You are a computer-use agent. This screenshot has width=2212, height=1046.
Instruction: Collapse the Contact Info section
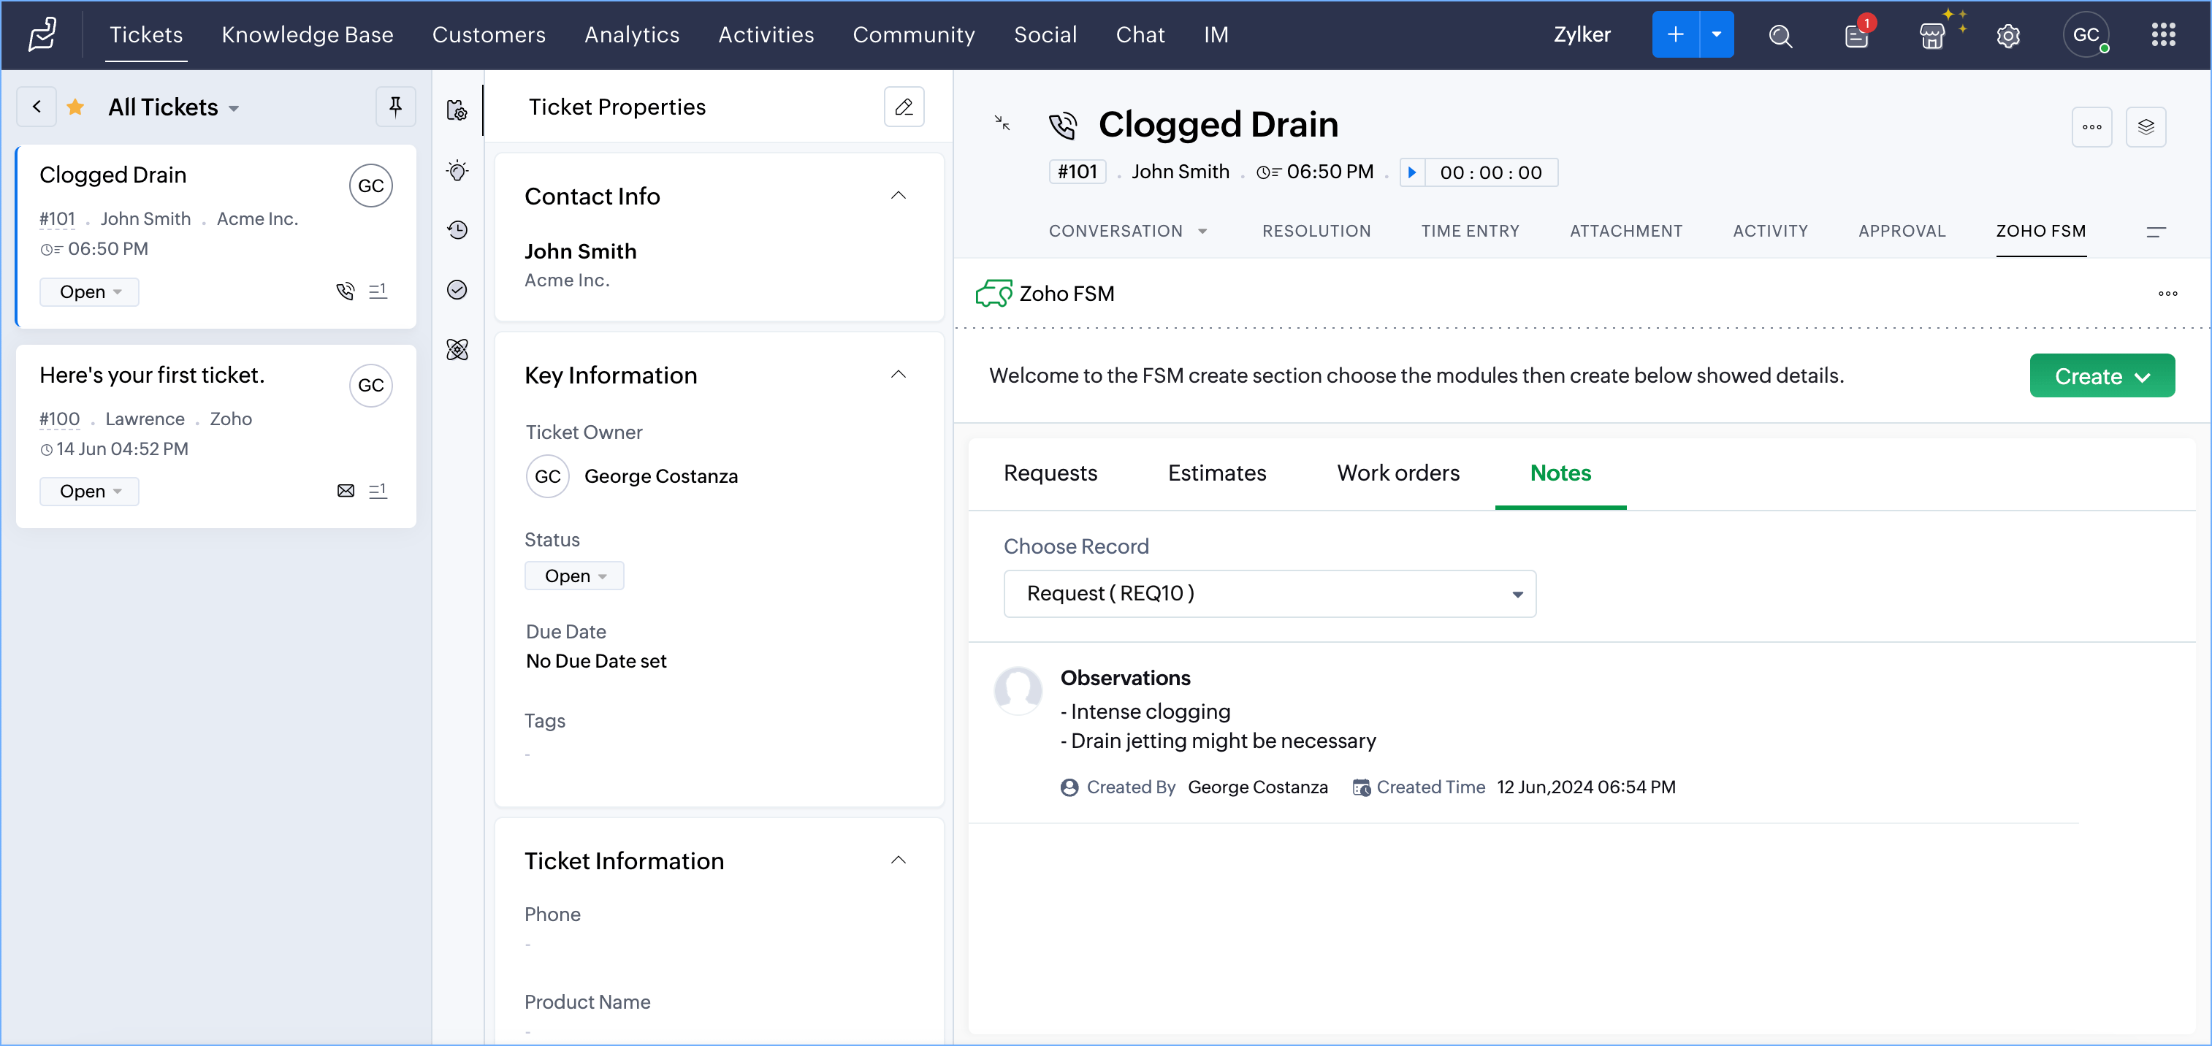[x=899, y=196]
